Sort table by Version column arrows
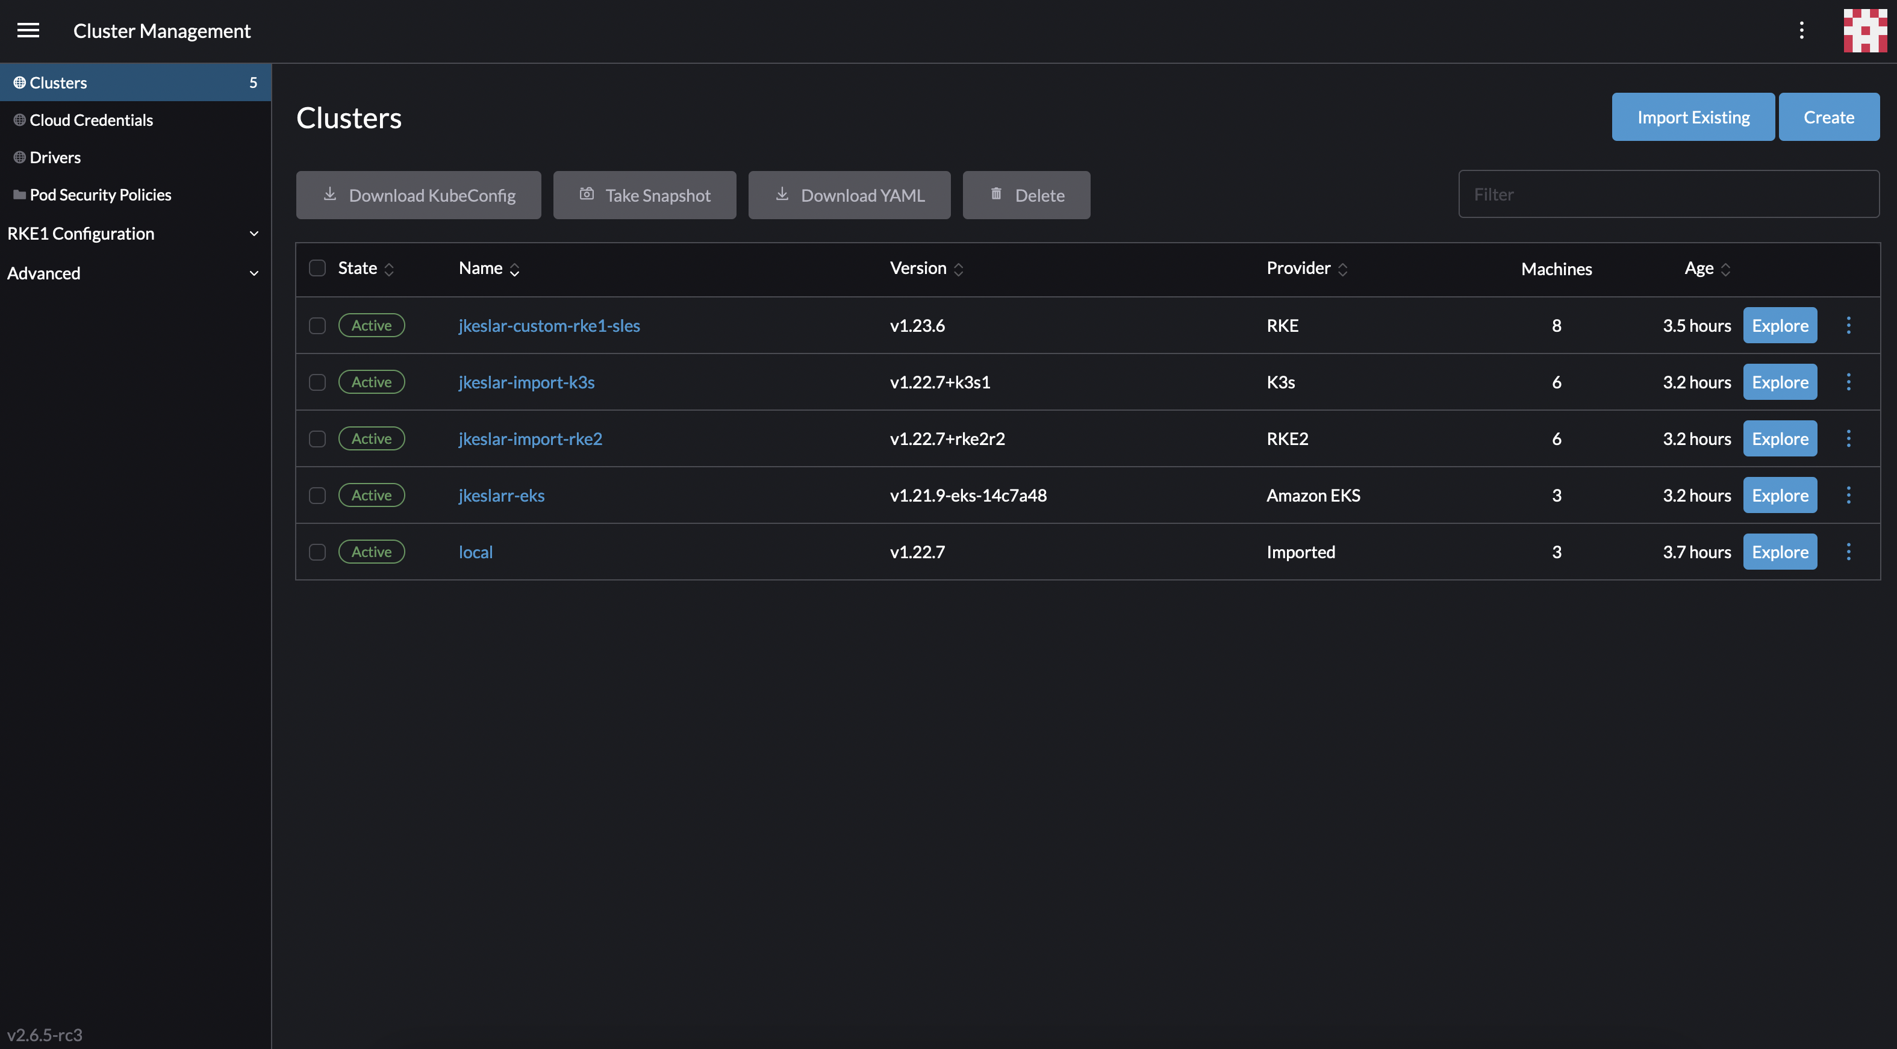1897x1049 pixels. pos(958,269)
